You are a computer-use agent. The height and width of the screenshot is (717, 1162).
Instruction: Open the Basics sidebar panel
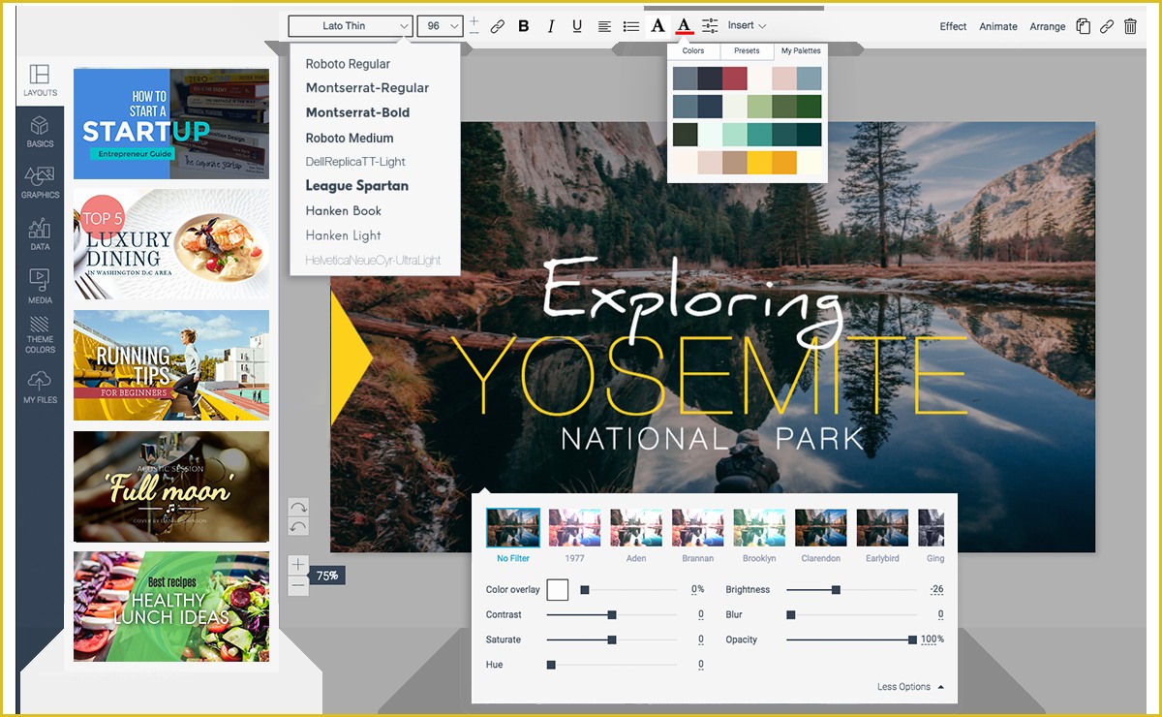pyautogui.click(x=40, y=132)
